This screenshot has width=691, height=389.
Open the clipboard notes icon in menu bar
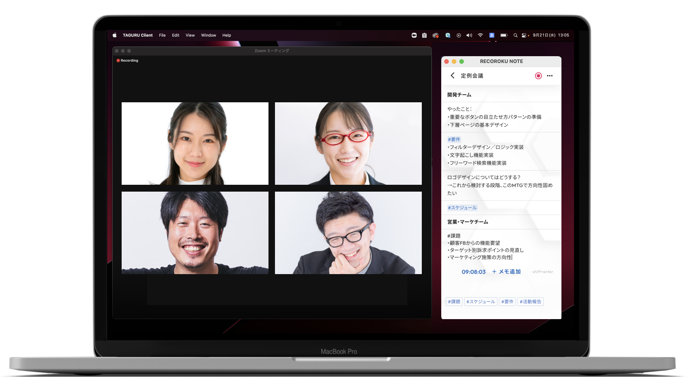pyautogui.click(x=424, y=35)
